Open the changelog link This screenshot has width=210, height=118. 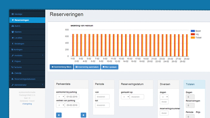point(27,104)
